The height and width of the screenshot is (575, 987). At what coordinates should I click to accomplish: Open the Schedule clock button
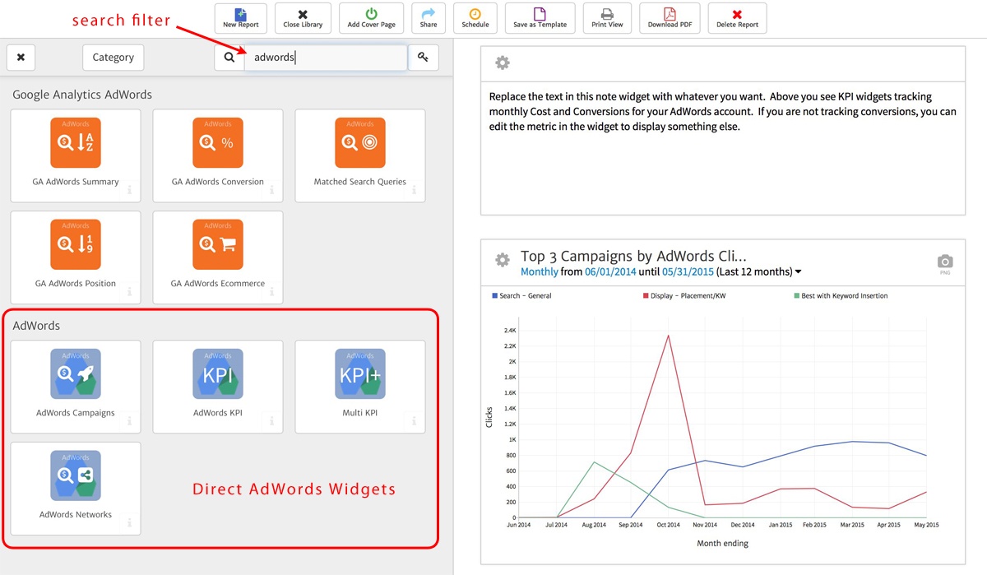pos(475,18)
